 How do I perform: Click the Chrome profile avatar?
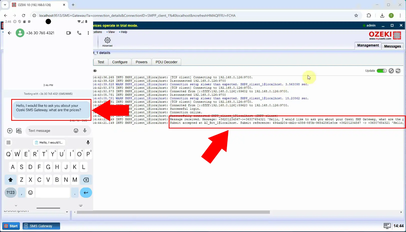pos(391,15)
